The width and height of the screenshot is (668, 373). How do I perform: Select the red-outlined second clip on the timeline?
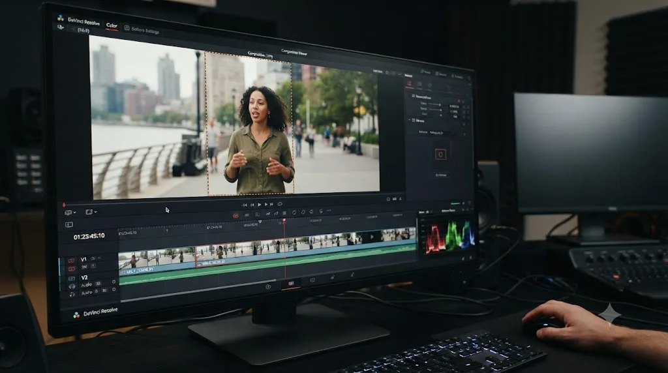240,254
